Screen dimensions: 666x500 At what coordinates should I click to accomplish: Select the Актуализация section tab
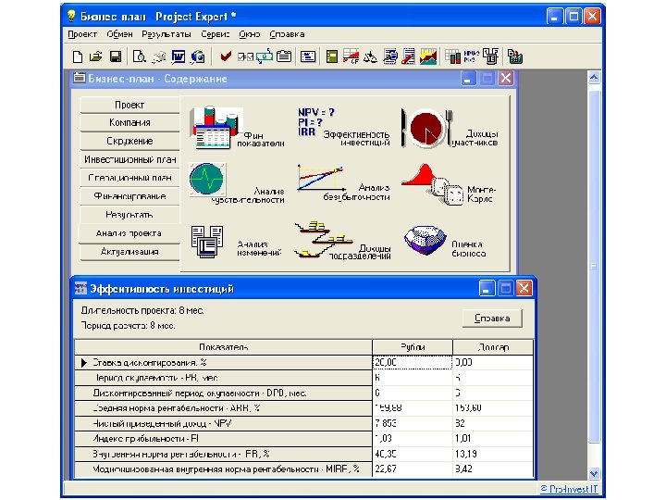129,252
